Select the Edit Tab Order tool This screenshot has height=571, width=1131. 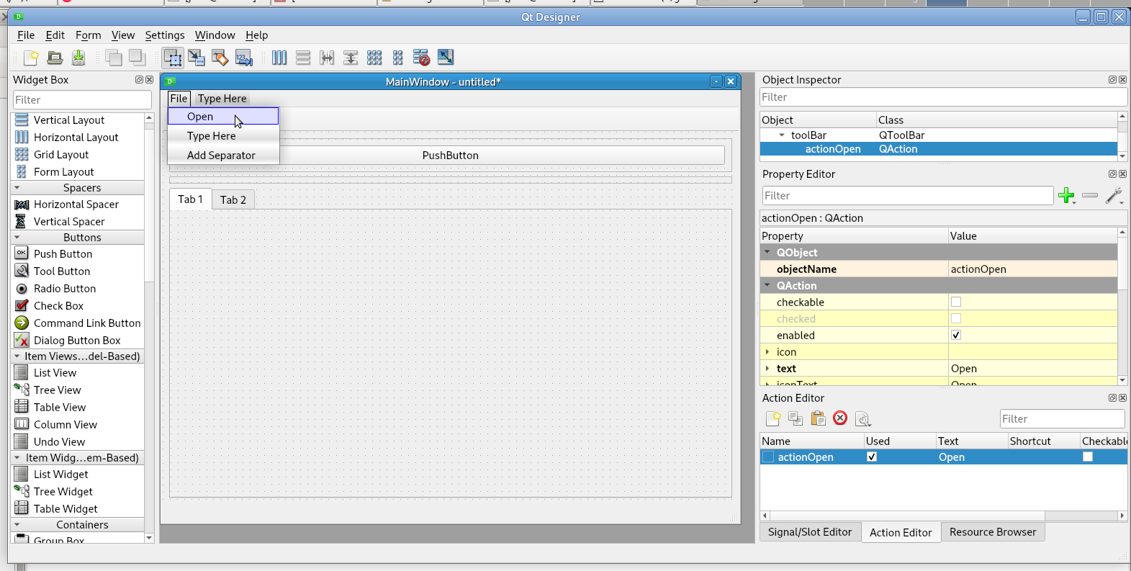[x=244, y=58]
